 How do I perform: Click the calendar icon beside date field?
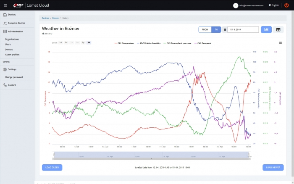[x=225, y=30]
